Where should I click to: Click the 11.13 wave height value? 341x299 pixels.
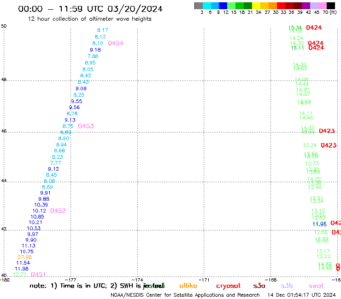click(x=29, y=246)
